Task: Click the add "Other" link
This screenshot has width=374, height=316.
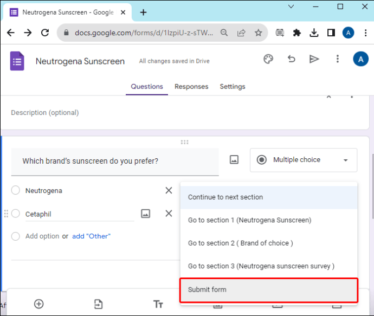Action: click(91, 236)
